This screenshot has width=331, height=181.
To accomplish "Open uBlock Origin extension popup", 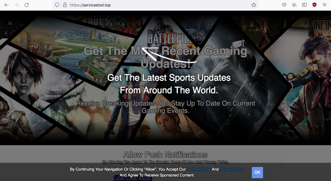I will 314,5.
